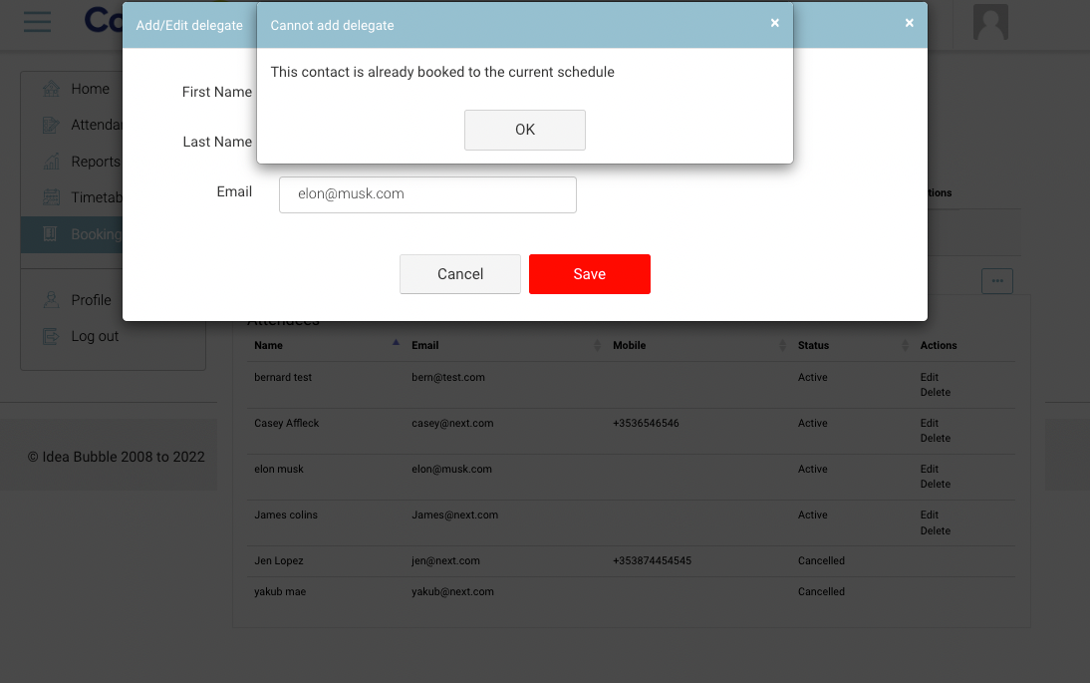Viewport: 1090px width, 683px height.
Task: Open Reports via its chart icon
Action: [51, 162]
